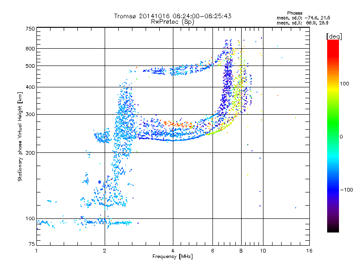Click the x-axis tick label '8'
The height and width of the screenshot is (273, 364).
241,251
